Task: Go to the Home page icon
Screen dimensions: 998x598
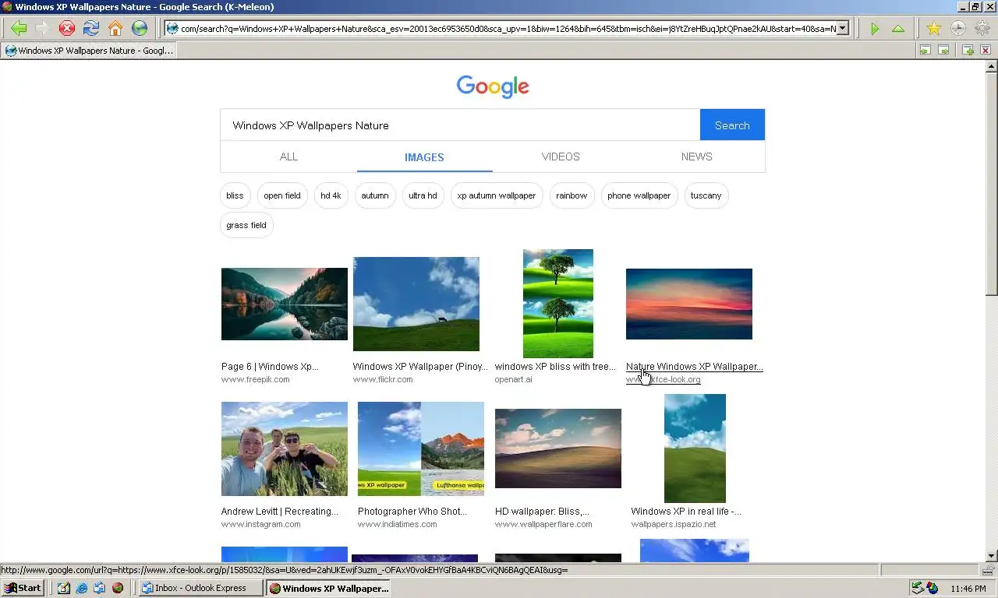Action: pos(115,29)
